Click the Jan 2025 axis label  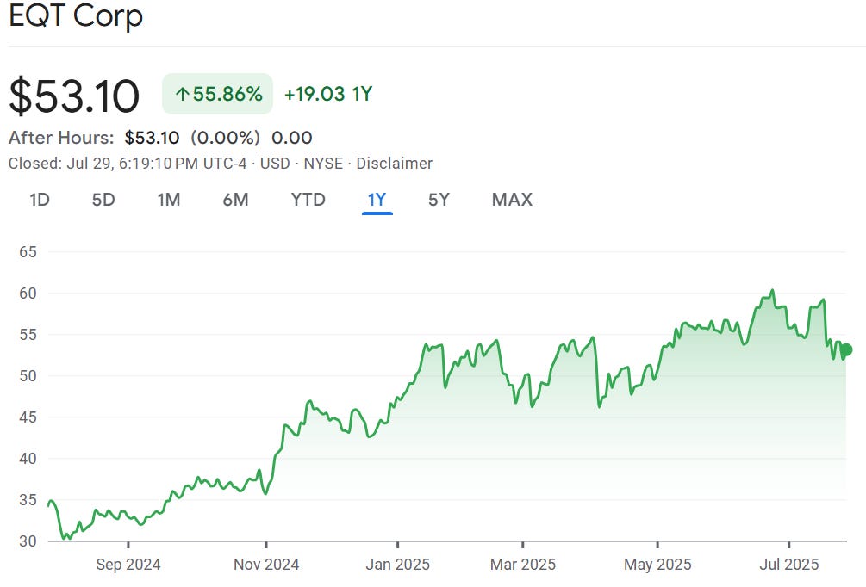coord(397,565)
